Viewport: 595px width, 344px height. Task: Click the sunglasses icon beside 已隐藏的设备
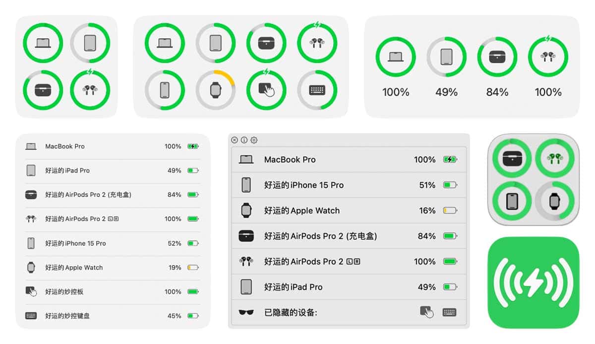coord(246,312)
